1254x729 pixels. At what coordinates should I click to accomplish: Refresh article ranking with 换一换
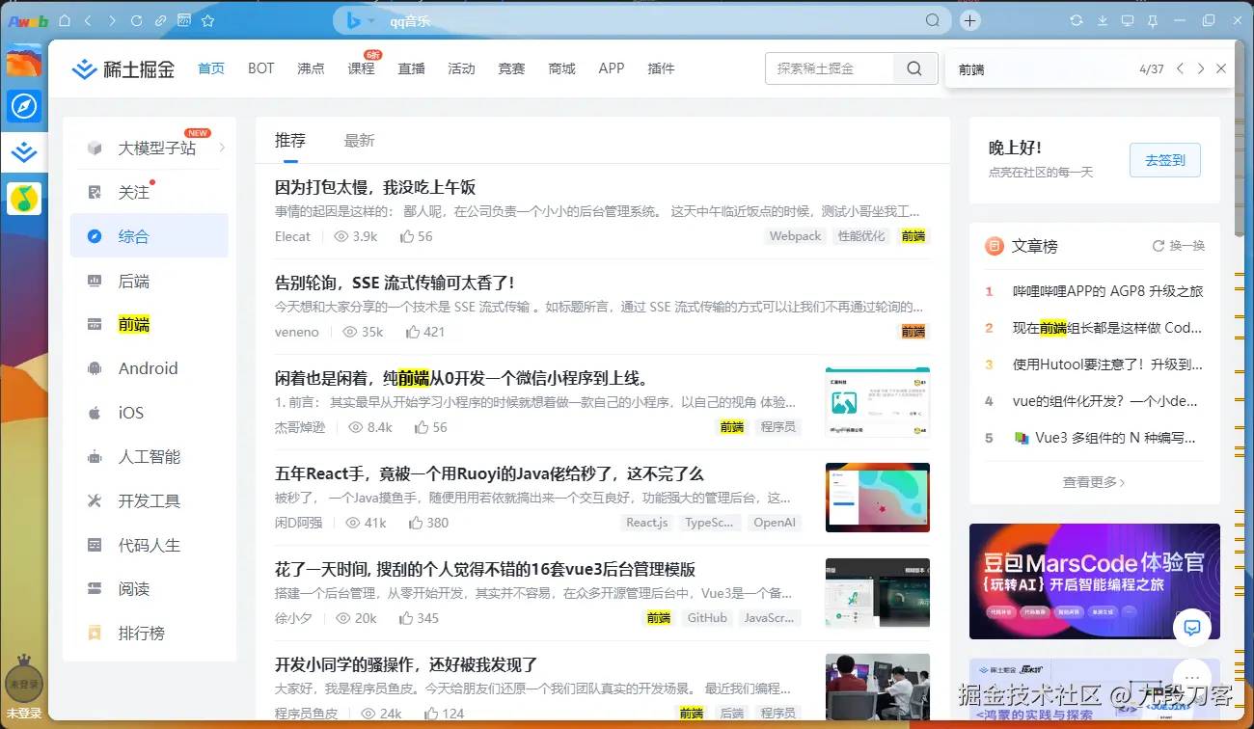1179,246
